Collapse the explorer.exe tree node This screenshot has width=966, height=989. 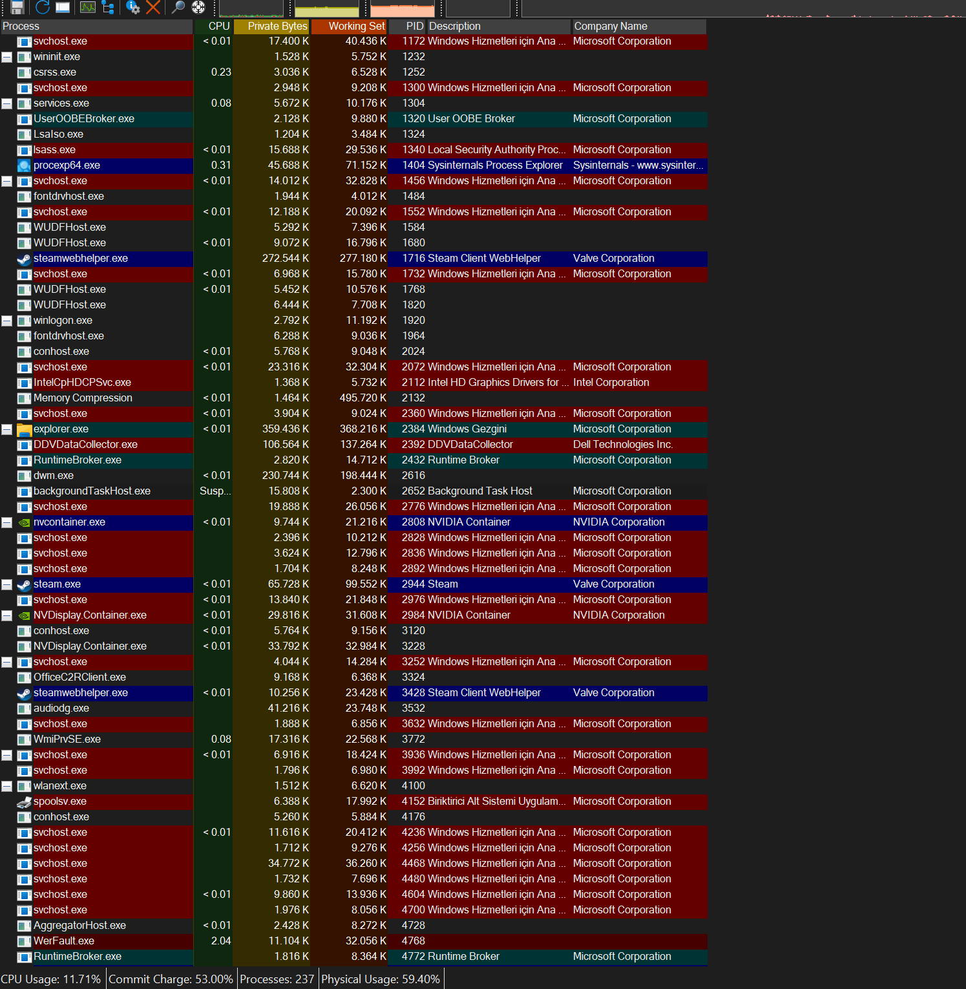point(6,429)
